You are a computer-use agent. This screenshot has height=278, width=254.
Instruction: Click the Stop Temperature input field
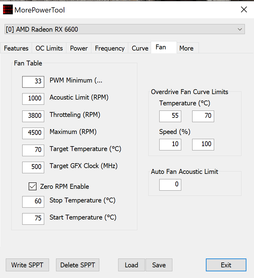point(33,201)
